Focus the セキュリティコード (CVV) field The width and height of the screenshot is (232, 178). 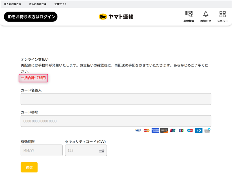(86, 150)
